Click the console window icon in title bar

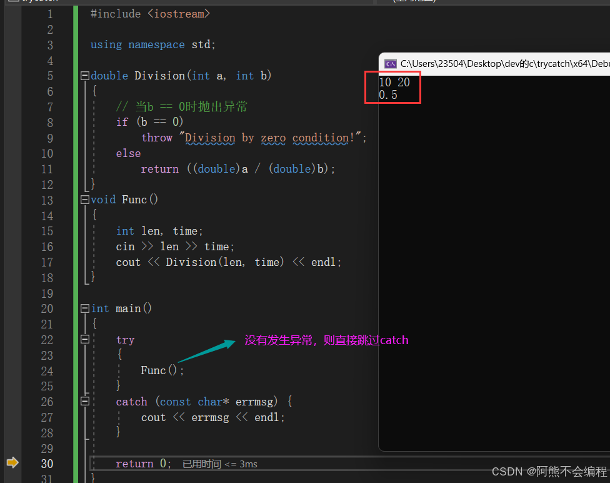click(390, 64)
